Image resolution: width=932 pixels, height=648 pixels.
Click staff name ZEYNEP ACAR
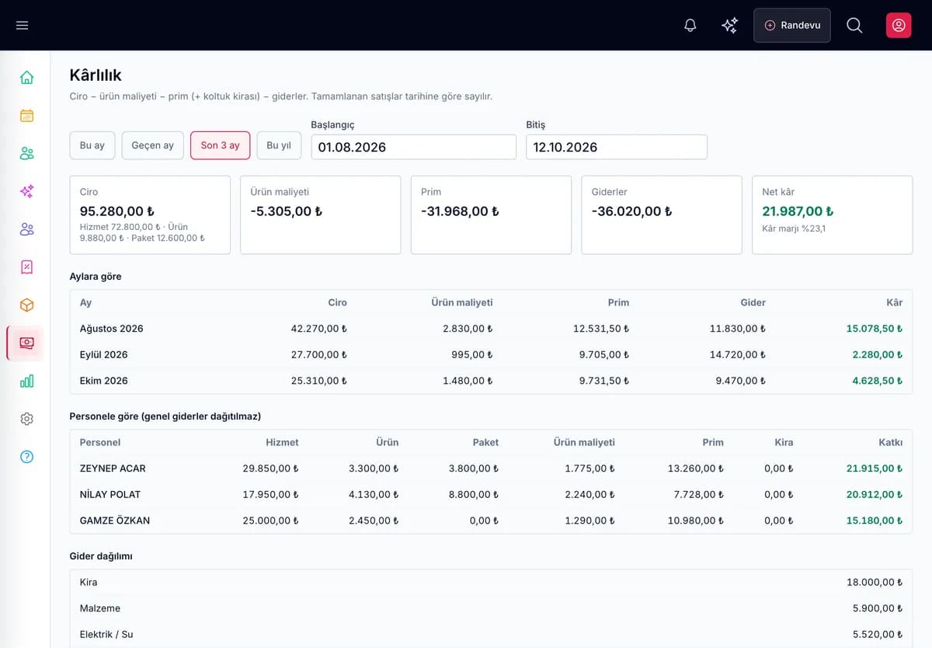tap(113, 469)
